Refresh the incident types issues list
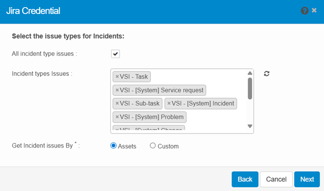Viewport: 324px width, 191px height. (267, 74)
